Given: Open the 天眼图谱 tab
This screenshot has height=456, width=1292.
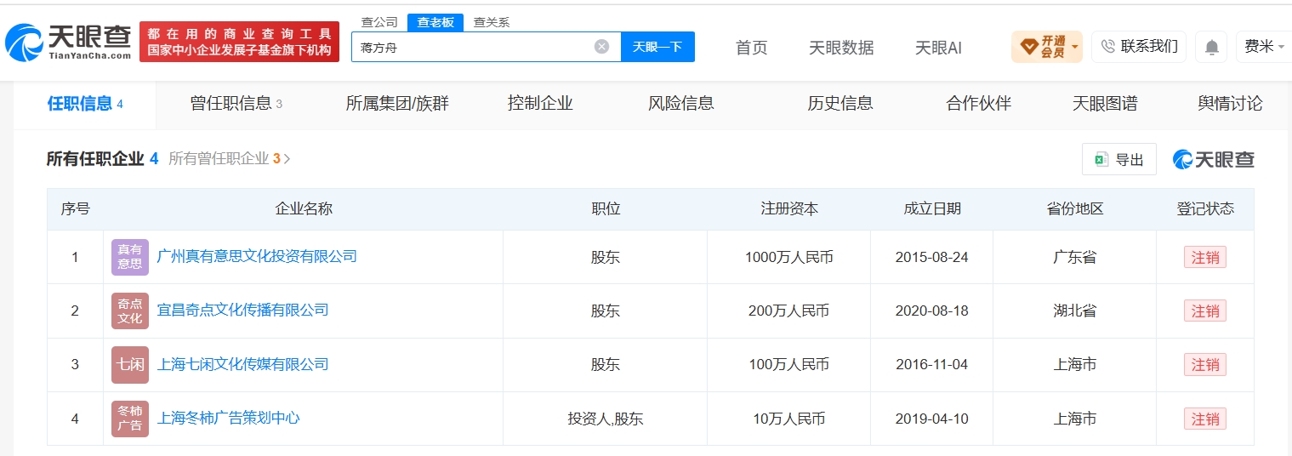Looking at the screenshot, I should [x=1105, y=104].
